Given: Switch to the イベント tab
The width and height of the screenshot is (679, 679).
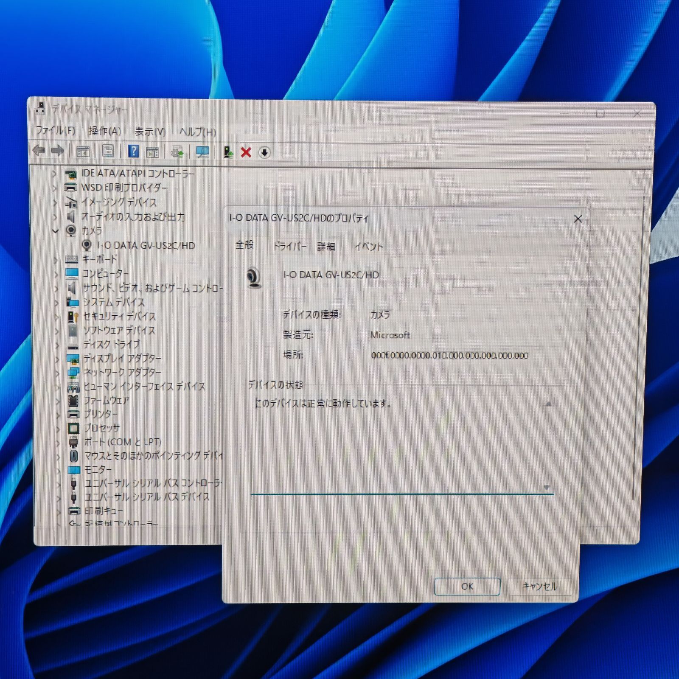Looking at the screenshot, I should click(369, 247).
